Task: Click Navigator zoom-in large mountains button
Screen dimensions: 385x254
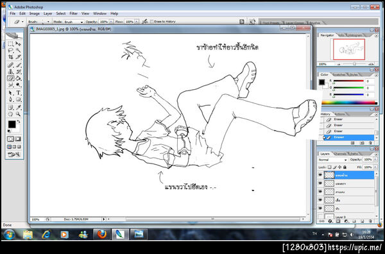Action: [x=371, y=64]
